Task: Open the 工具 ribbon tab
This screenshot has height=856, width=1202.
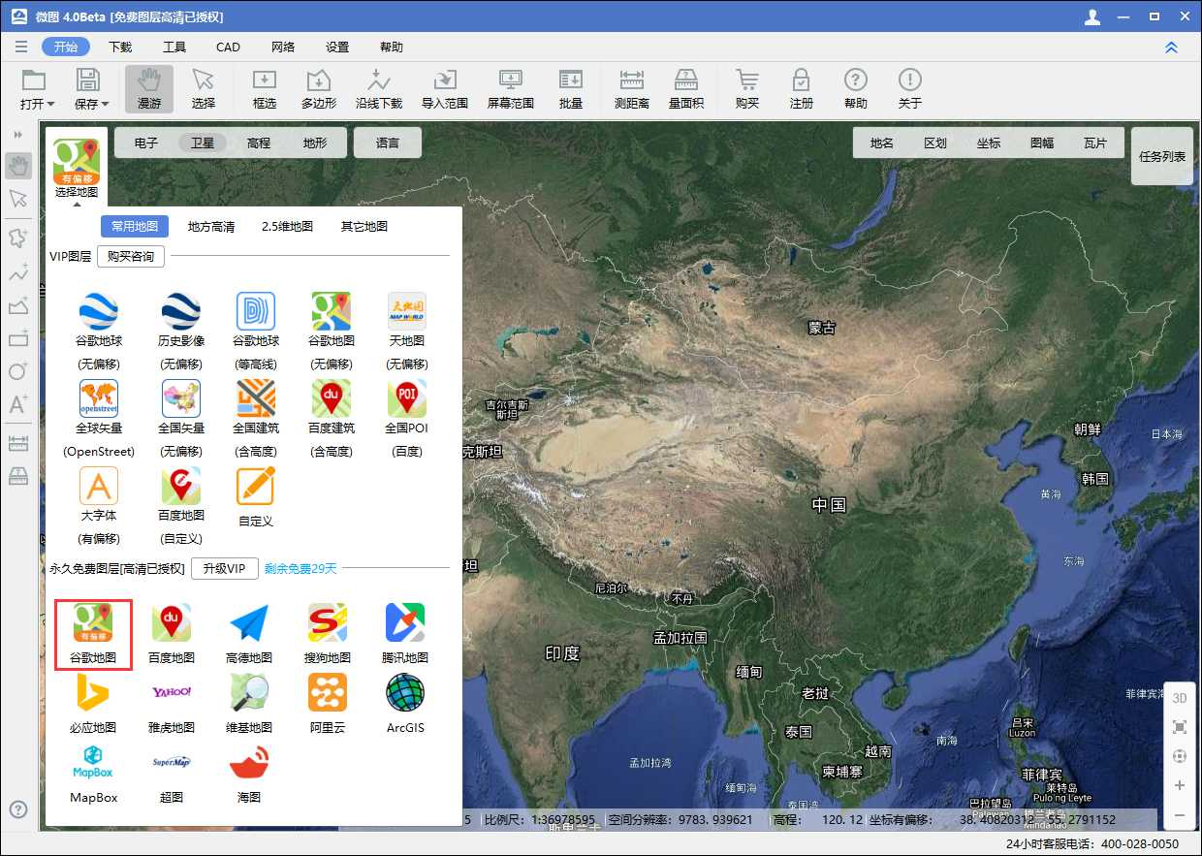Action: 174,47
